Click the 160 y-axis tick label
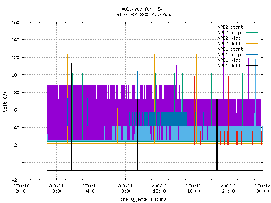The width and height of the screenshot is (271, 203). click(x=15, y=22)
